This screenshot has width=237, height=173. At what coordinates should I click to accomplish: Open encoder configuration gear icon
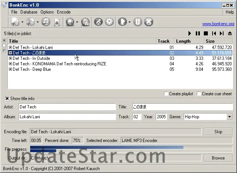click(x=109, y=22)
